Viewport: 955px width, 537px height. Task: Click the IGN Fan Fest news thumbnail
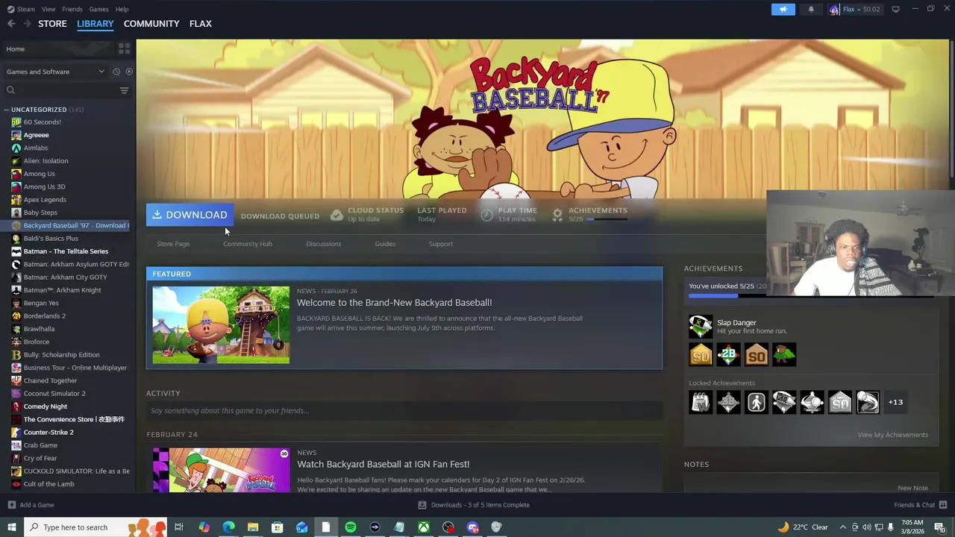click(221, 470)
